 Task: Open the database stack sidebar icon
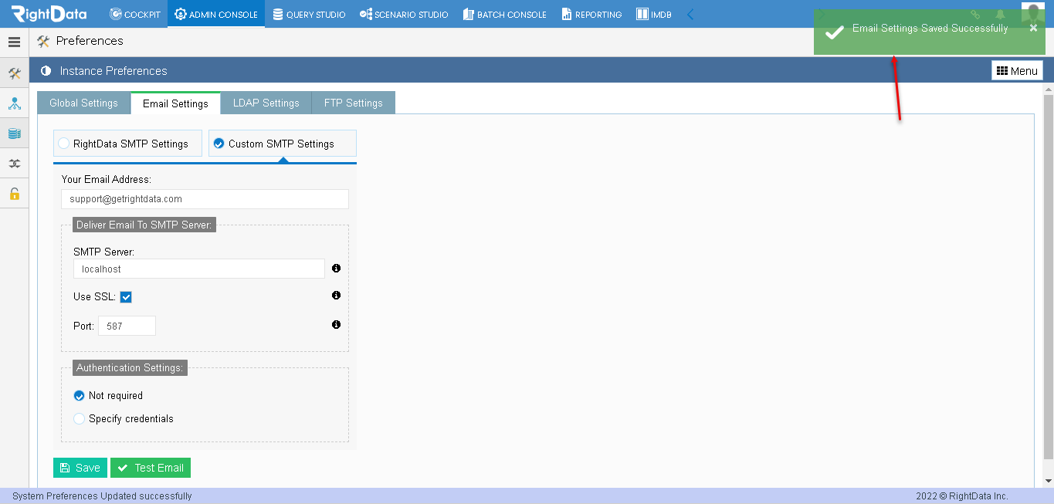click(x=14, y=134)
